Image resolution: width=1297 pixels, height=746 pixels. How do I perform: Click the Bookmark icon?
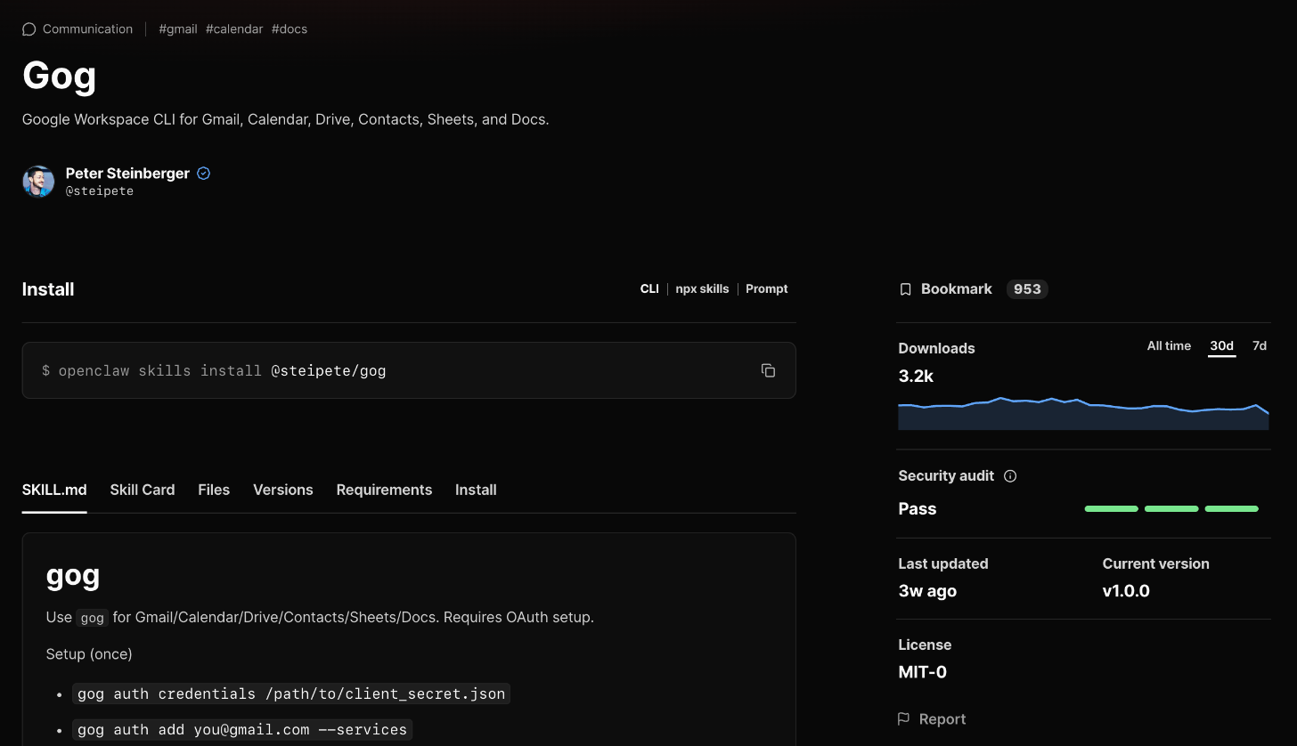click(905, 289)
